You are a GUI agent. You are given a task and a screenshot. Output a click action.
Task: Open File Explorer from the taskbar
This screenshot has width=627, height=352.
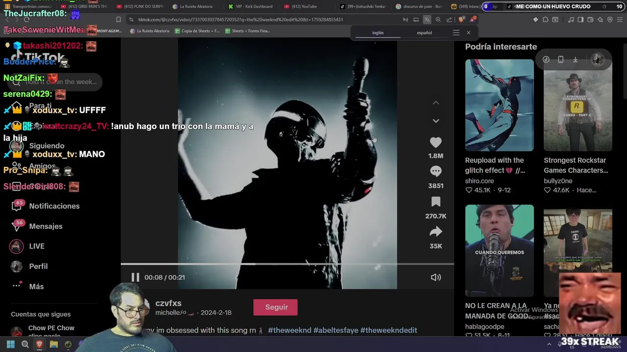54,345
